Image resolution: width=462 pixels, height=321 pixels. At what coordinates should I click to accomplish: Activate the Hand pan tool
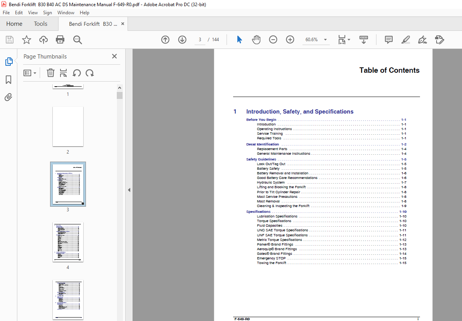point(256,40)
